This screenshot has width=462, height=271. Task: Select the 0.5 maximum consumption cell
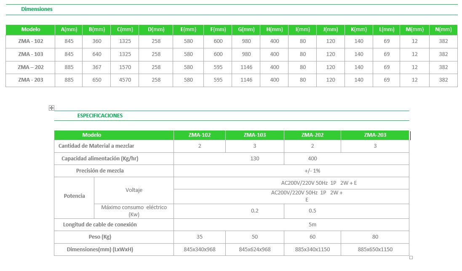312,211
